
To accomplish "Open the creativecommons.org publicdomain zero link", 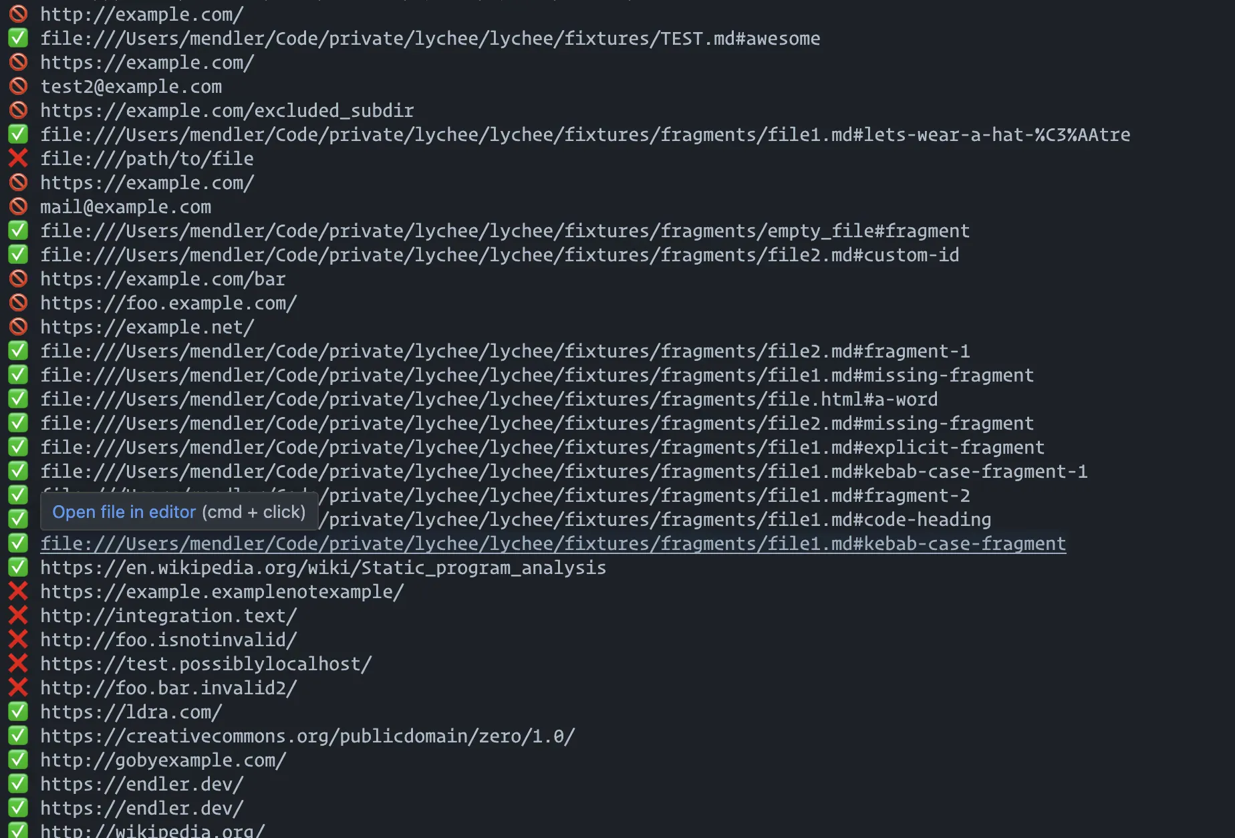I will tap(307, 736).
